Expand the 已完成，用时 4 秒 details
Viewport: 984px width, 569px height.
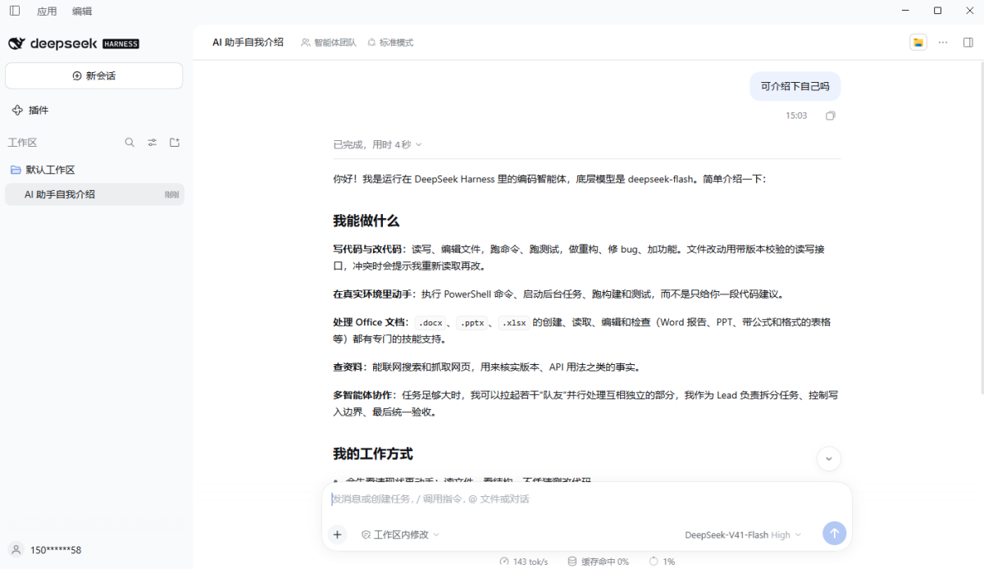point(377,144)
